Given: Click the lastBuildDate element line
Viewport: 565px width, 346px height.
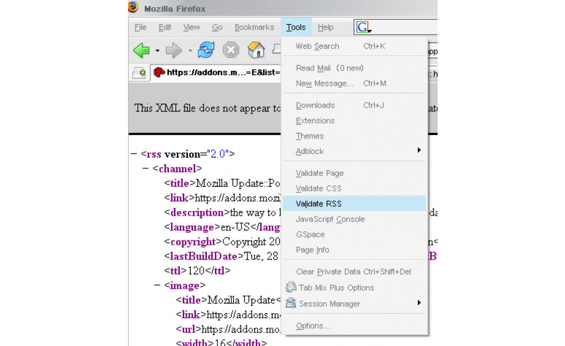Looking at the screenshot, I should click(221, 256).
